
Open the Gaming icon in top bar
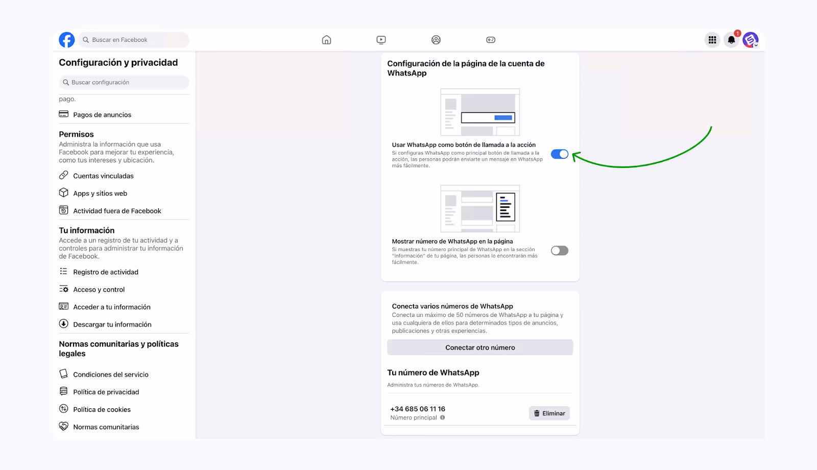(491, 40)
